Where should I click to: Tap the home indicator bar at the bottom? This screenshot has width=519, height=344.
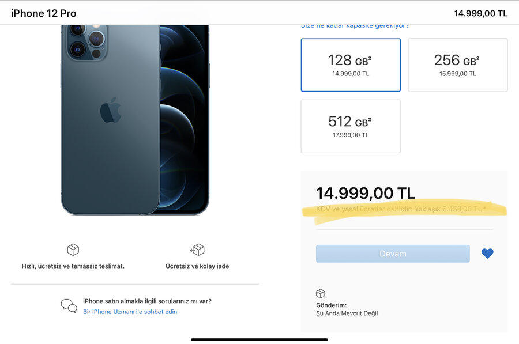click(x=259, y=339)
